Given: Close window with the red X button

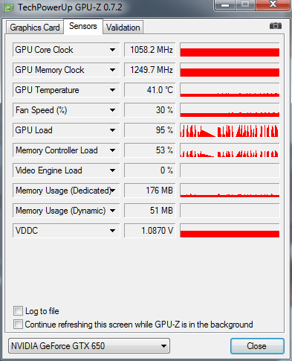Looking at the screenshot, I should tap(273, 4).
